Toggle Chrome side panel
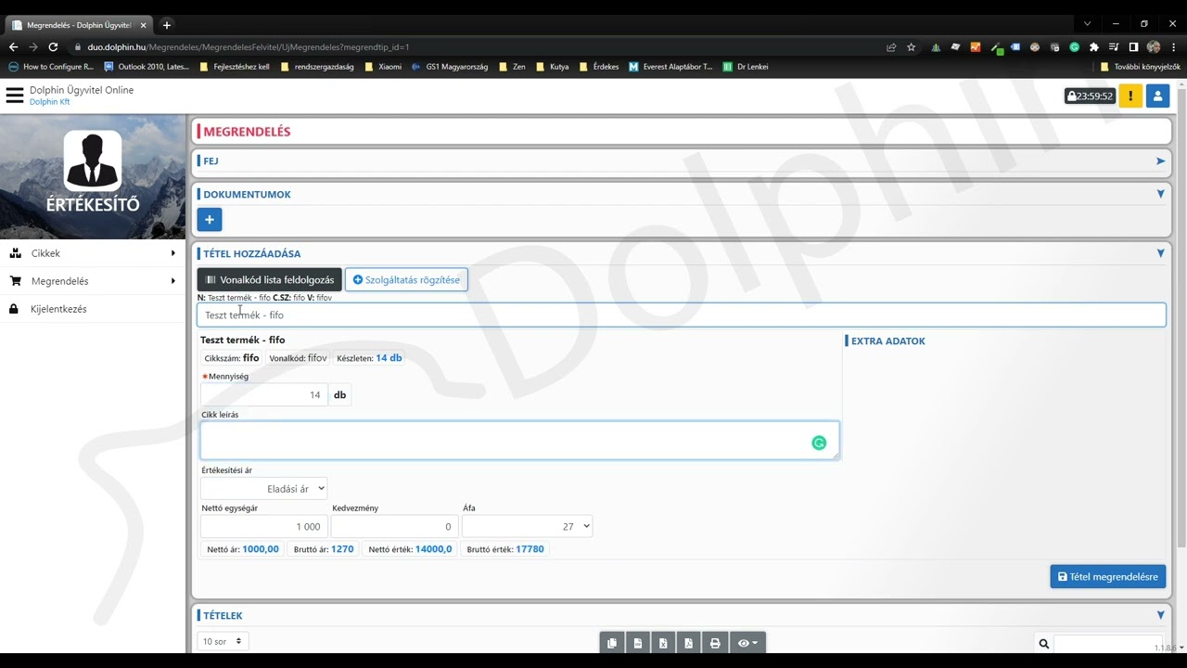The width and height of the screenshot is (1187, 668). click(1133, 47)
